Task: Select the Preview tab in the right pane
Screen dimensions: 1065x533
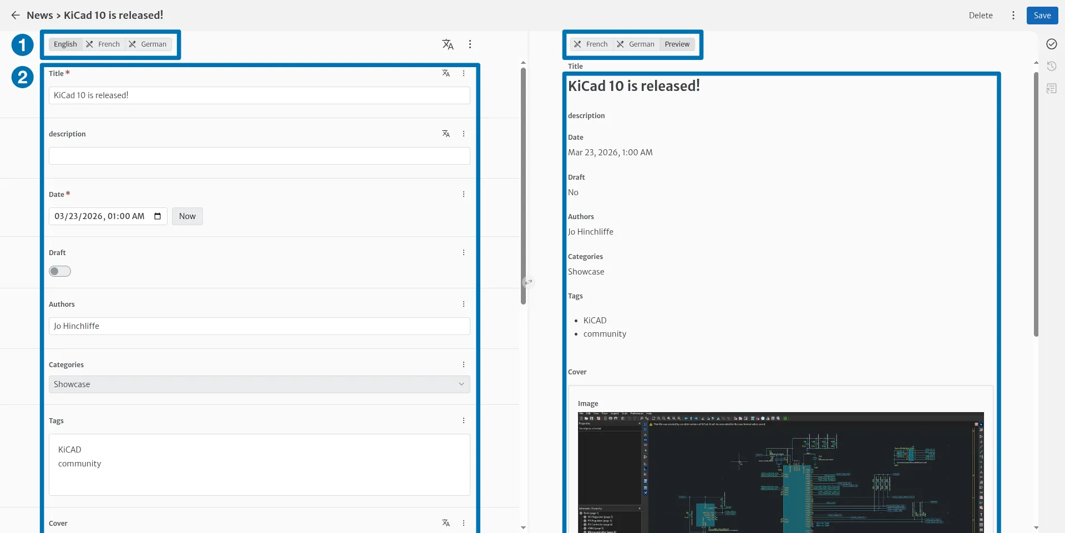Action: click(677, 44)
